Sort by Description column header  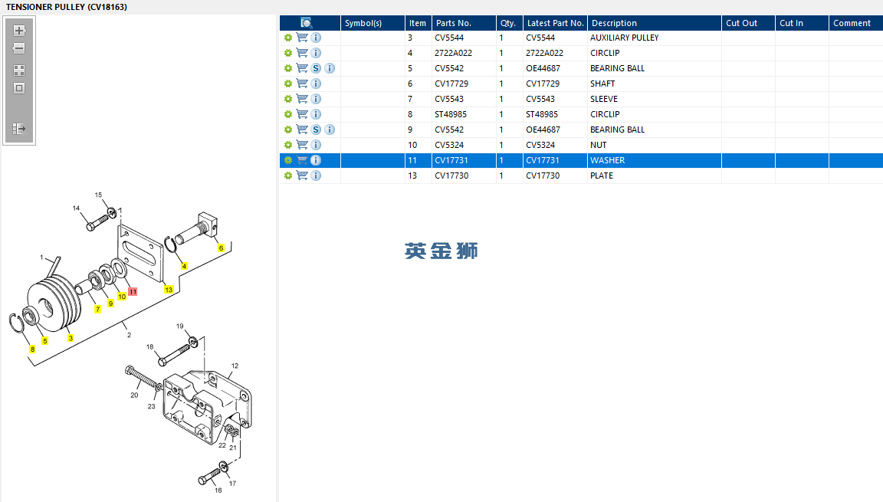click(x=655, y=23)
